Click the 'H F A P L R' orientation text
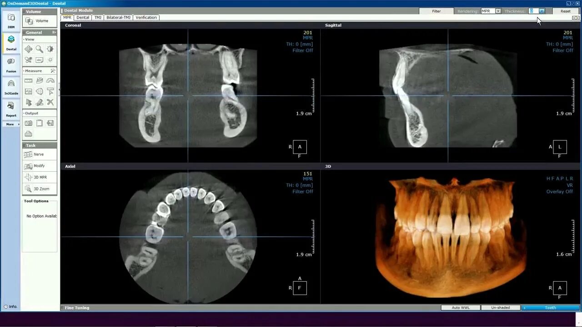 pos(560,178)
